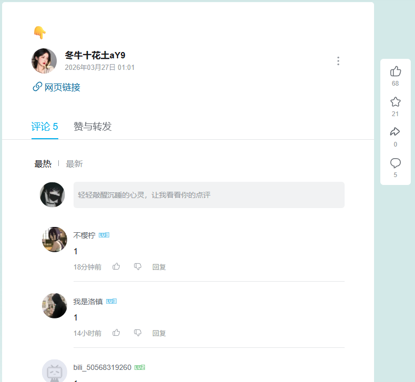Sort comments by 最新
This screenshot has height=382, width=415.
pyautogui.click(x=74, y=164)
